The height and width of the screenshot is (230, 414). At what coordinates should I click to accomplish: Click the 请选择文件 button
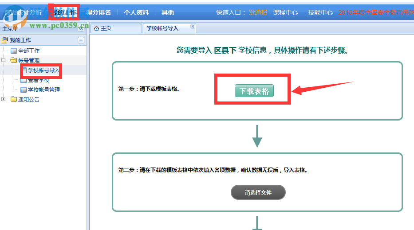258,192
